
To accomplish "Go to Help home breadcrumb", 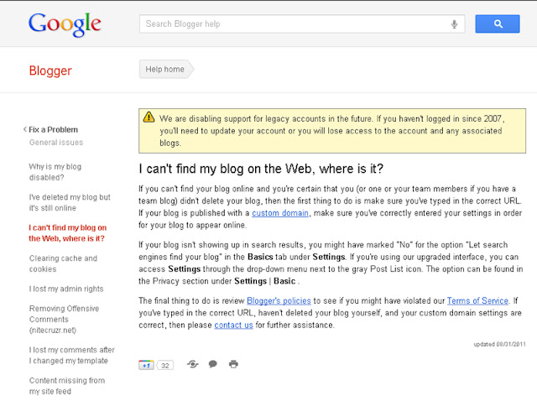I will pos(166,69).
